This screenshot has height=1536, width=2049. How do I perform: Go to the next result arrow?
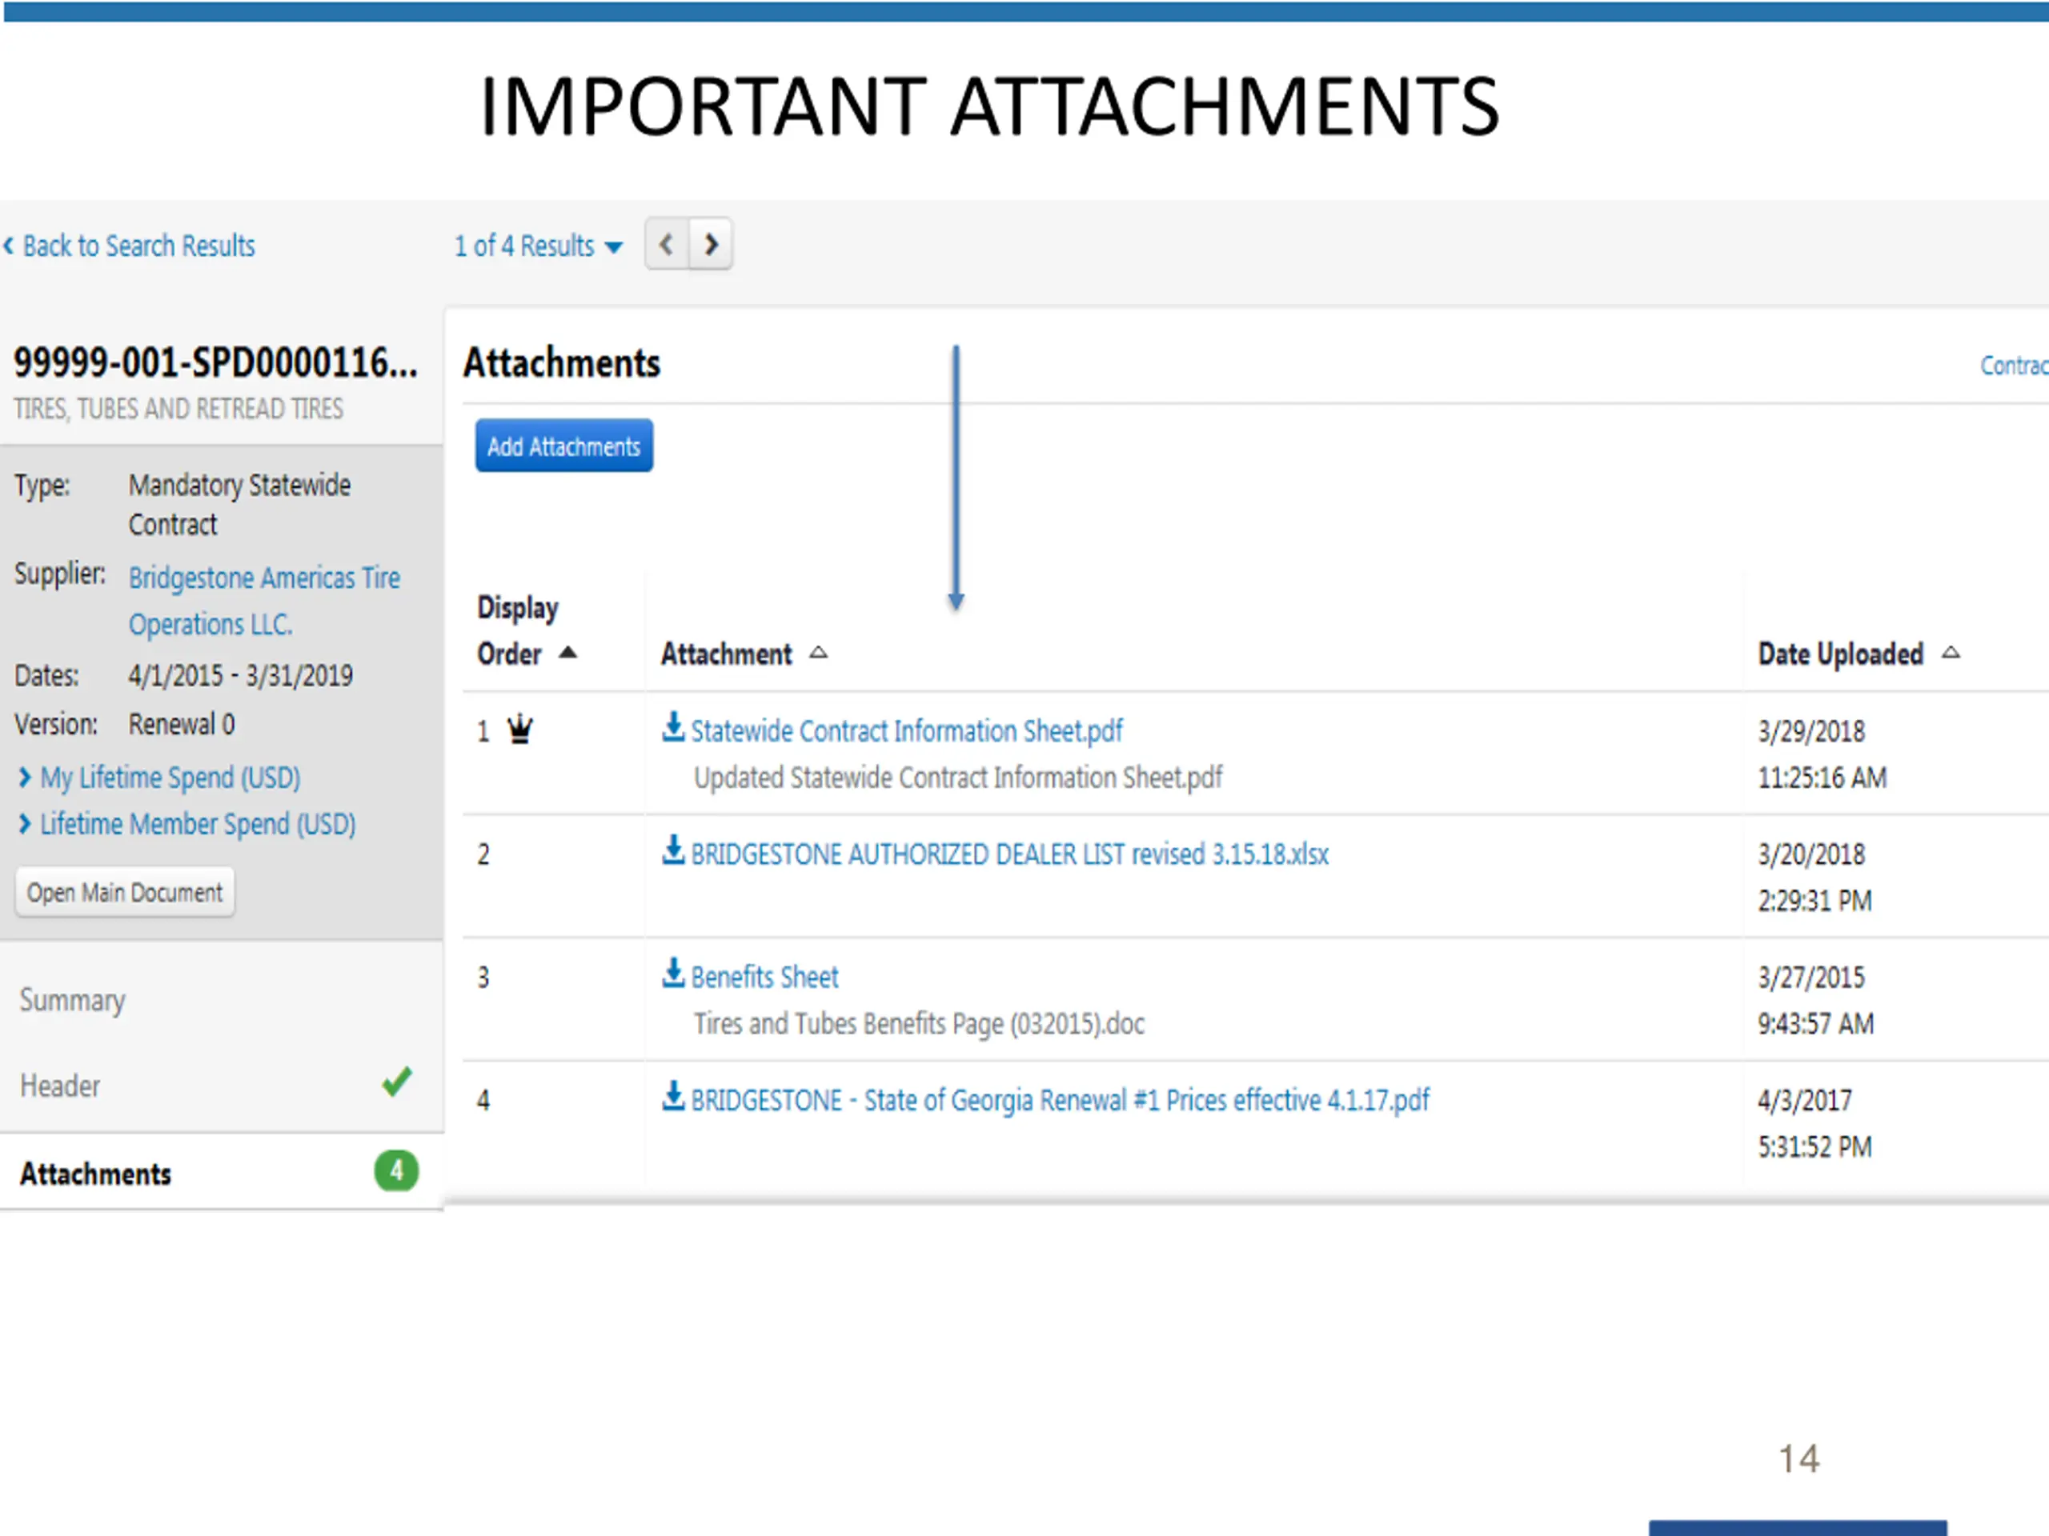[712, 245]
